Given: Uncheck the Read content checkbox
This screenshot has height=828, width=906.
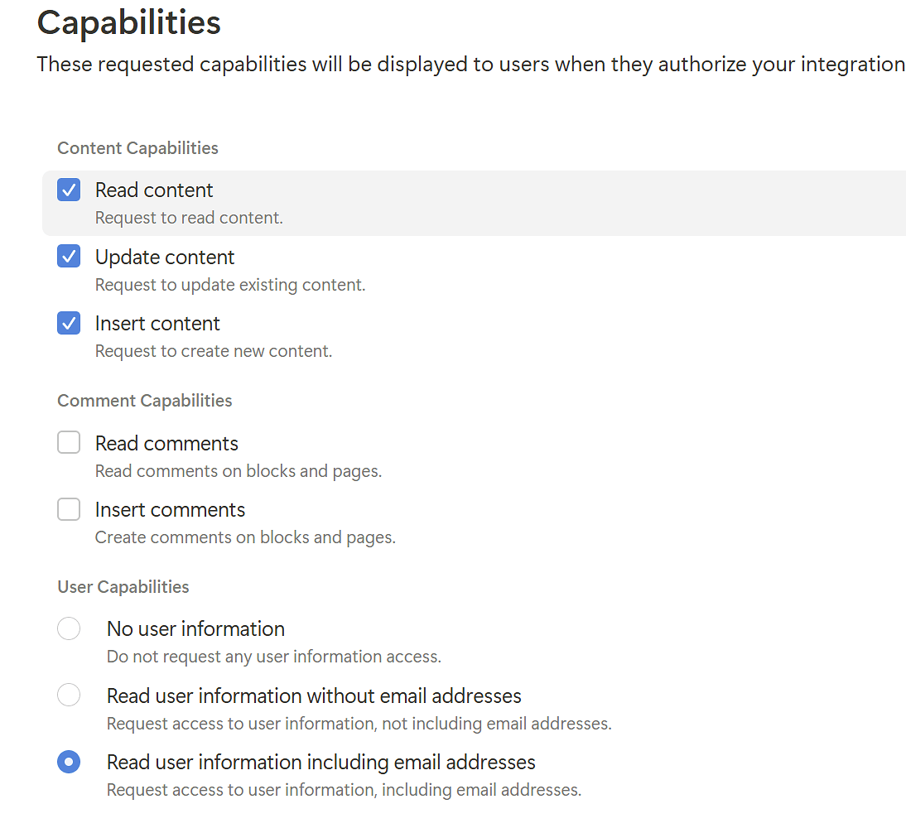Looking at the screenshot, I should (69, 190).
